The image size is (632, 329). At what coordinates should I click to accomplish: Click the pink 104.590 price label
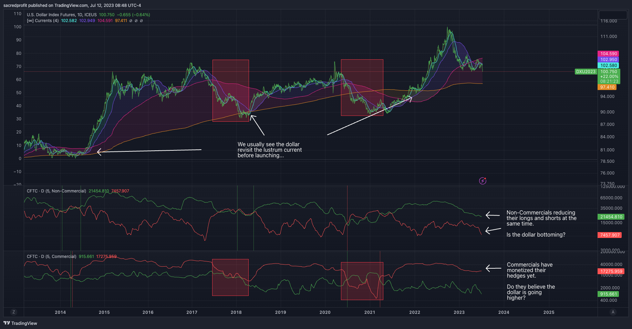click(x=609, y=54)
